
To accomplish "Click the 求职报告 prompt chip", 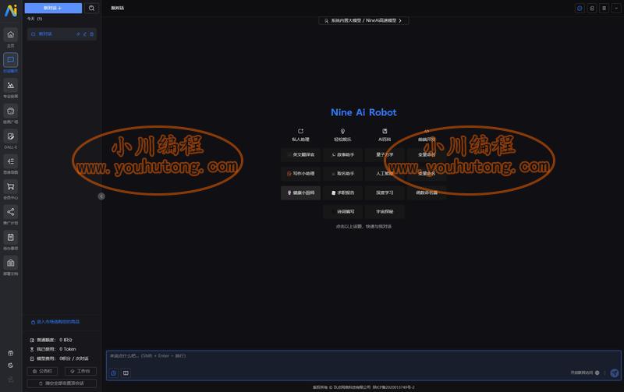I will pyautogui.click(x=342, y=192).
